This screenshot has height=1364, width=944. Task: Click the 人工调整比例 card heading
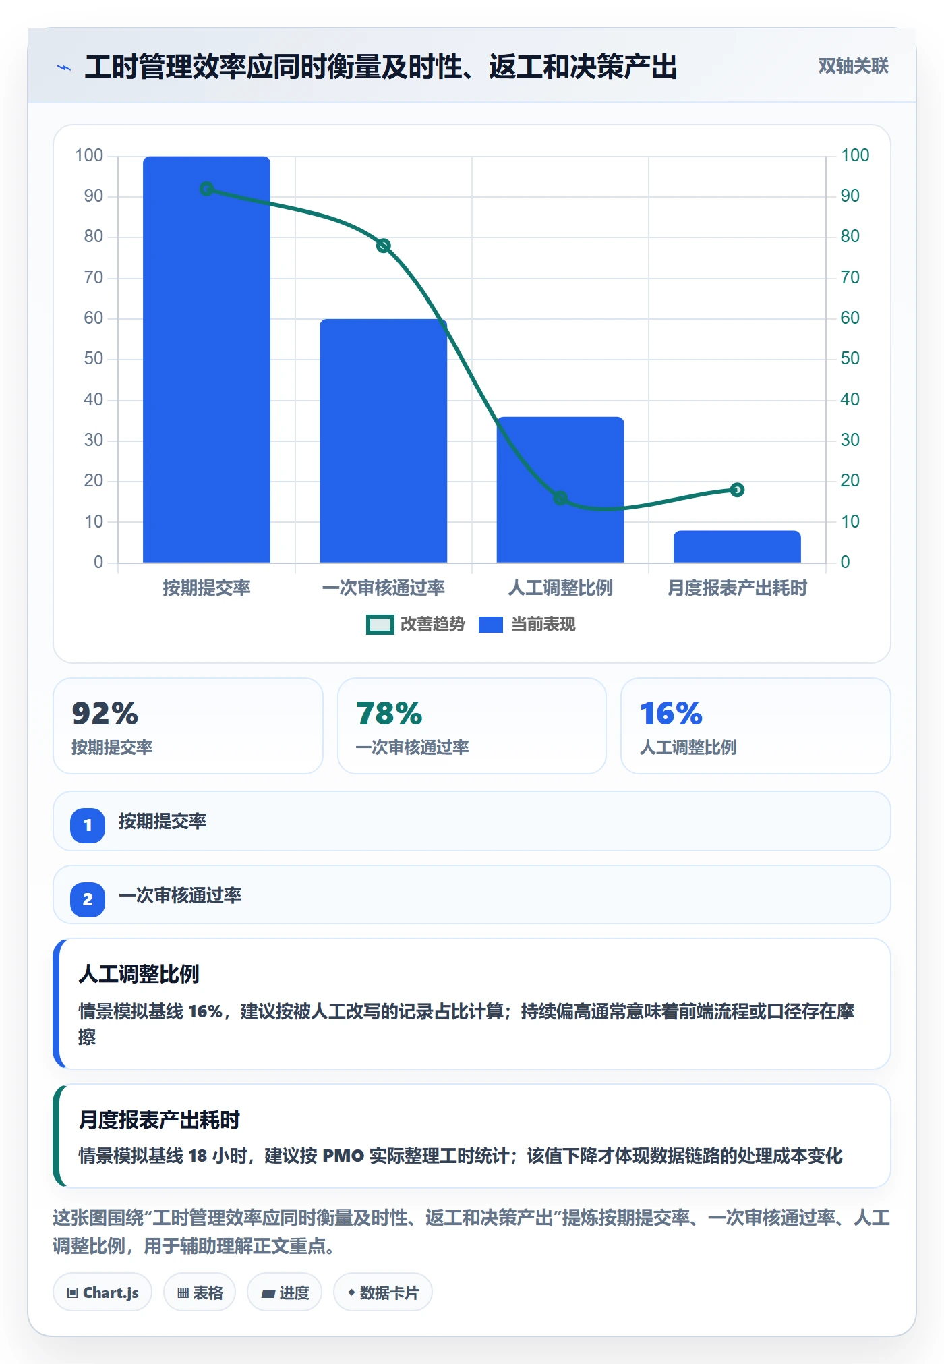(139, 974)
